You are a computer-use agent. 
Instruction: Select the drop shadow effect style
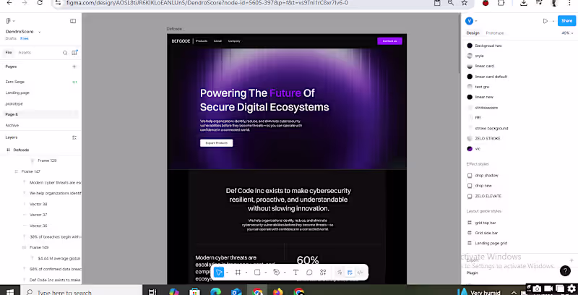483,176
